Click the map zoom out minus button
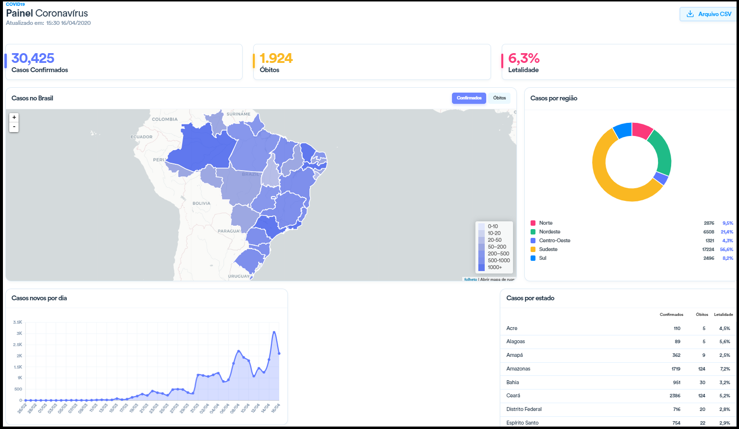739x429 pixels. point(14,127)
